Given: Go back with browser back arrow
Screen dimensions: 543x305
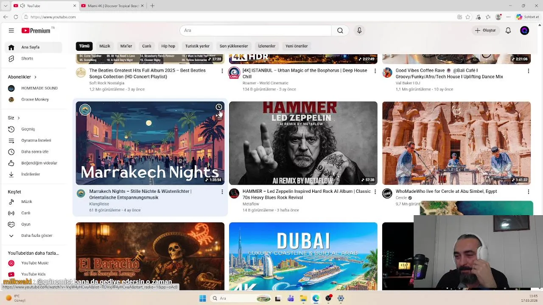Looking at the screenshot, I should (x=6, y=17).
